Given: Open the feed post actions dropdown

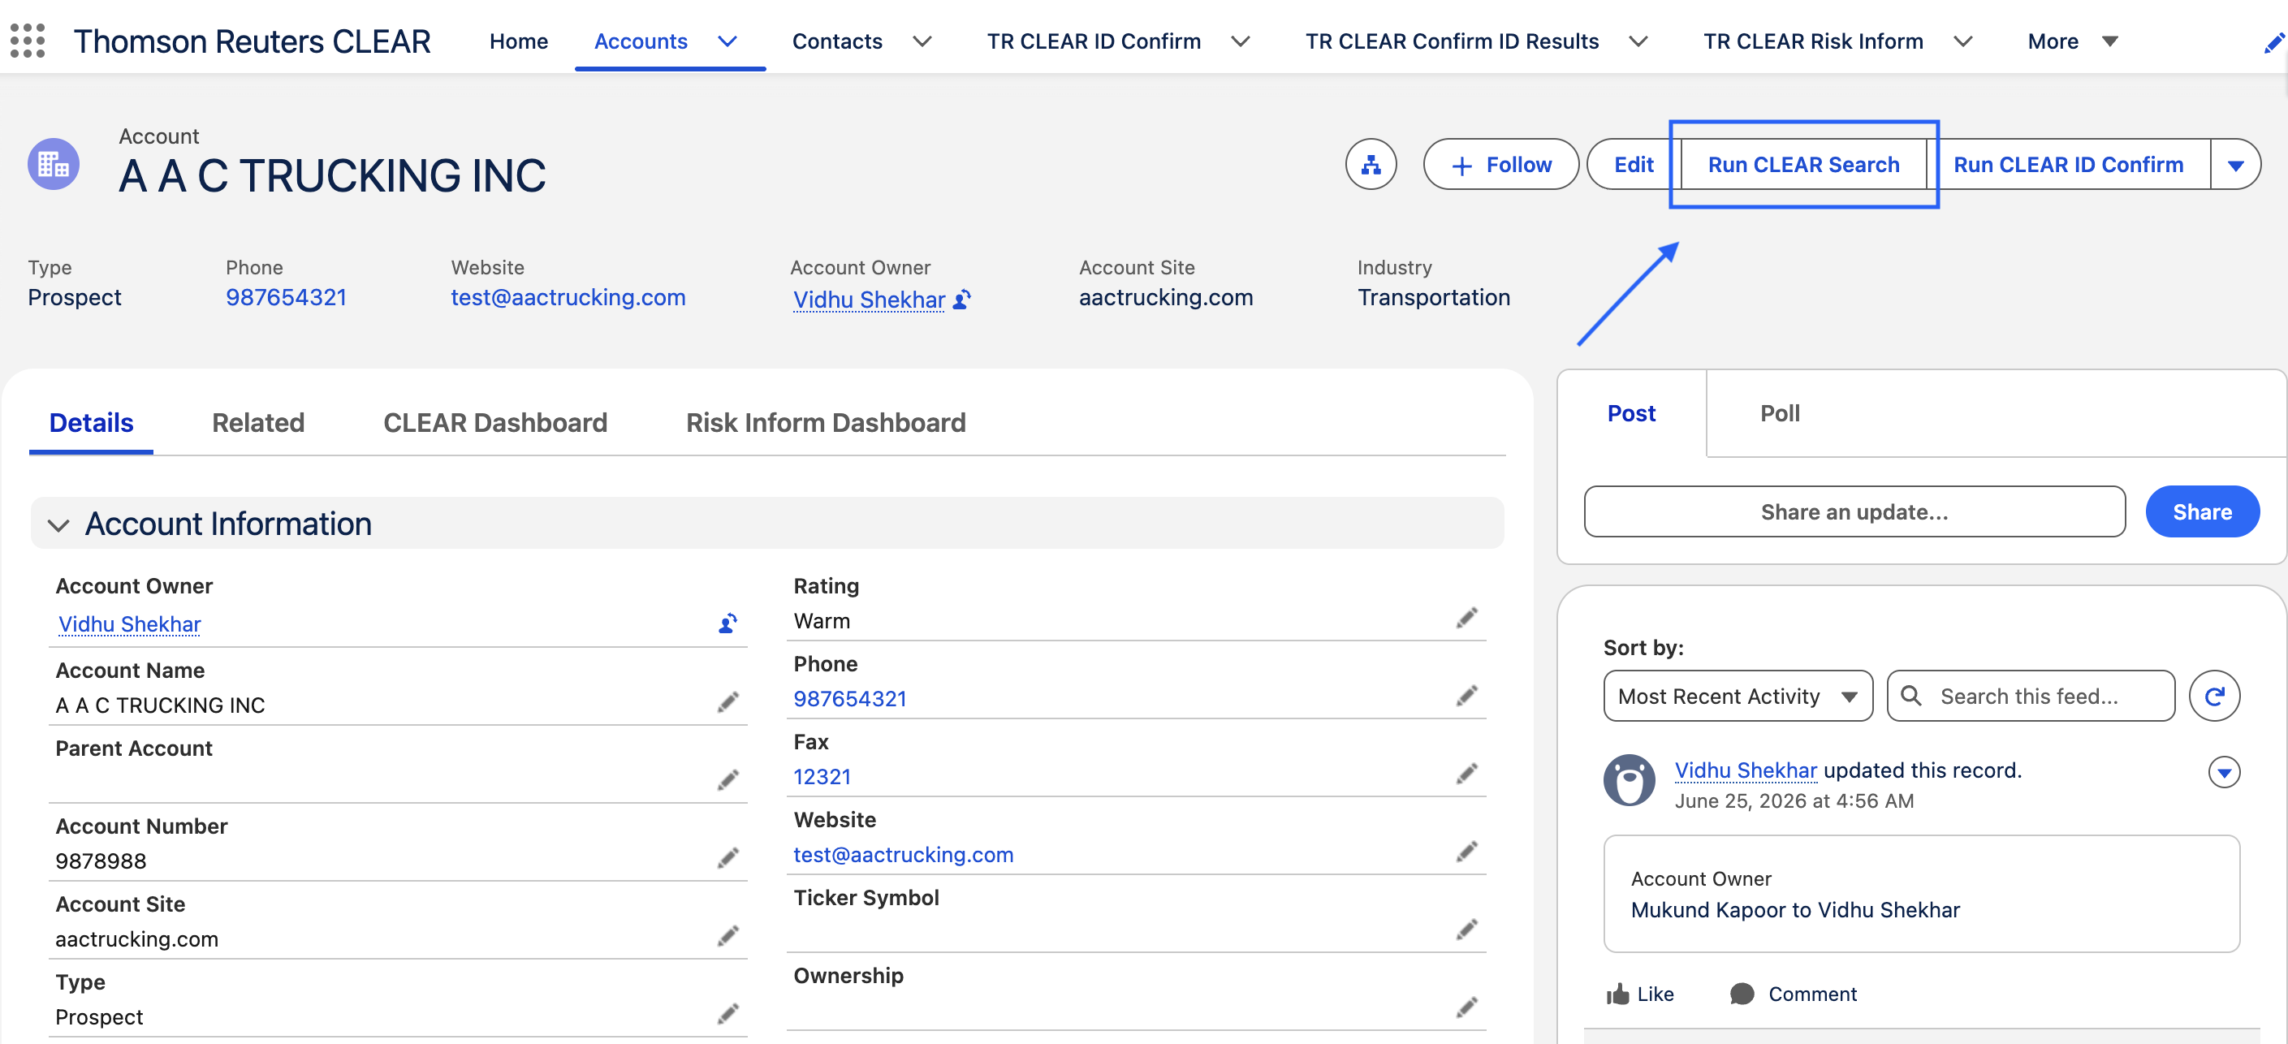Looking at the screenshot, I should coord(2223,772).
